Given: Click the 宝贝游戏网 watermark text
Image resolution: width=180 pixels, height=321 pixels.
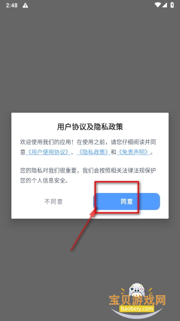Looking at the screenshot, I should click(x=137, y=301).
